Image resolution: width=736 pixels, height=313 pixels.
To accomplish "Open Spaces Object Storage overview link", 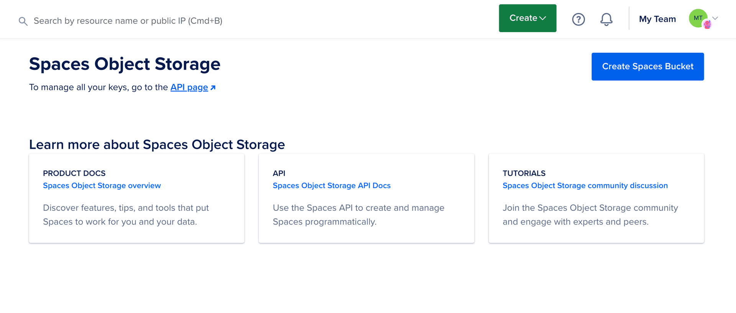I will [x=102, y=186].
